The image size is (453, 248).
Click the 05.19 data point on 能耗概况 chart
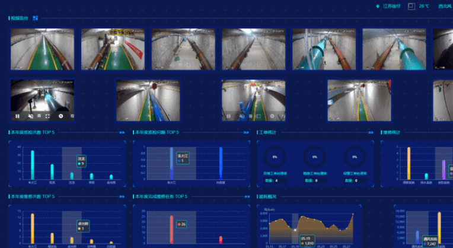(x=295, y=230)
